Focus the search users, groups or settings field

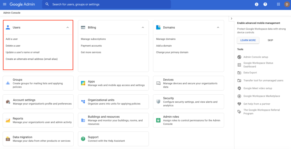107,4
